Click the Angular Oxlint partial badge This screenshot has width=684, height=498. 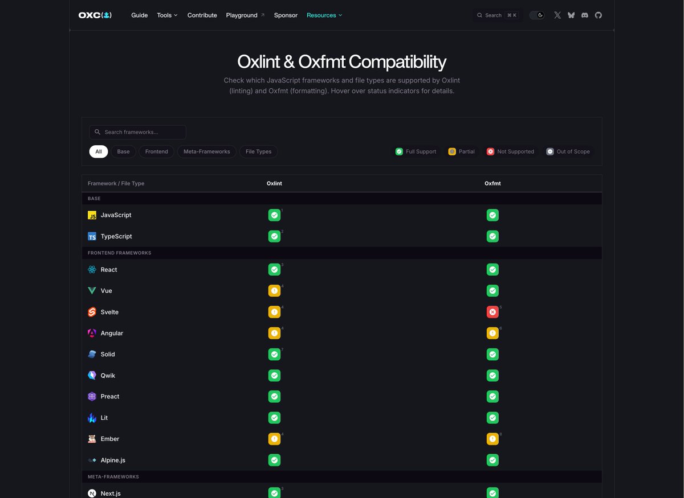(x=274, y=333)
